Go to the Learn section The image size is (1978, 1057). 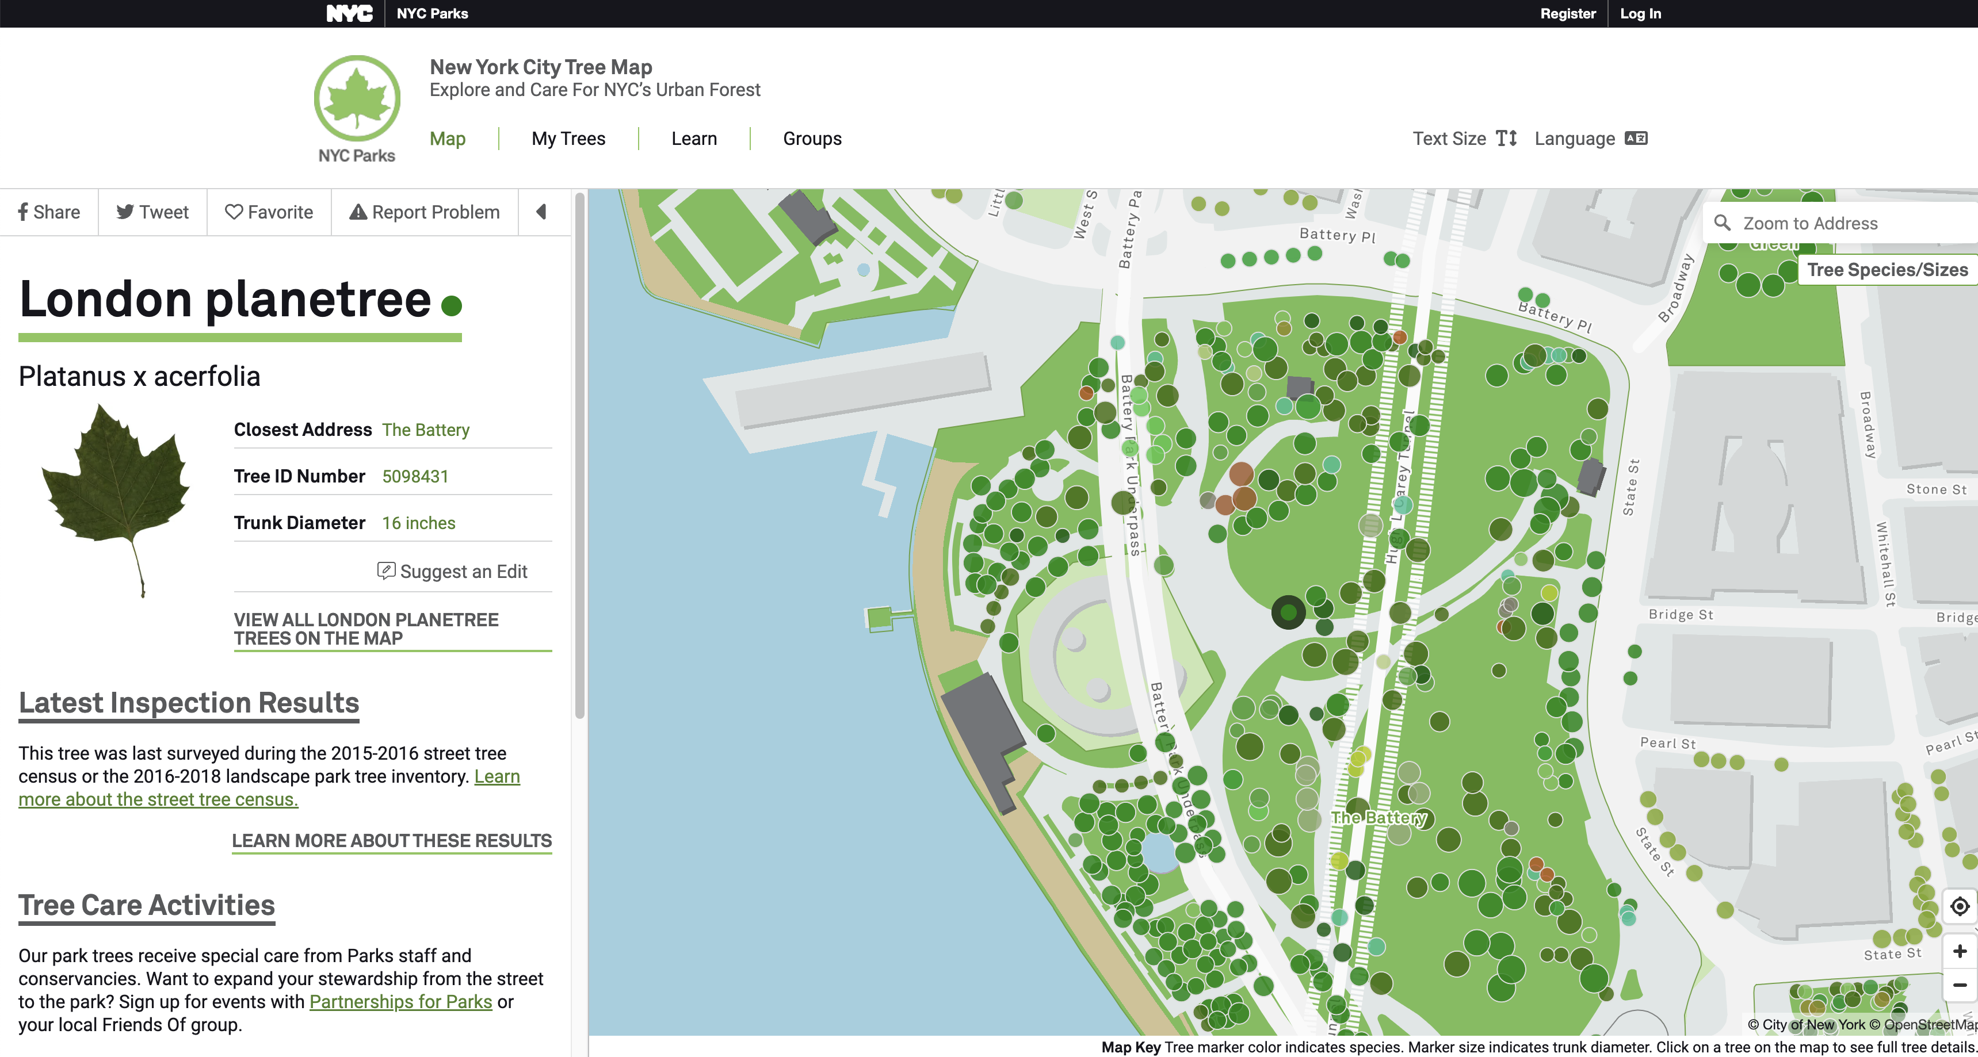(693, 138)
